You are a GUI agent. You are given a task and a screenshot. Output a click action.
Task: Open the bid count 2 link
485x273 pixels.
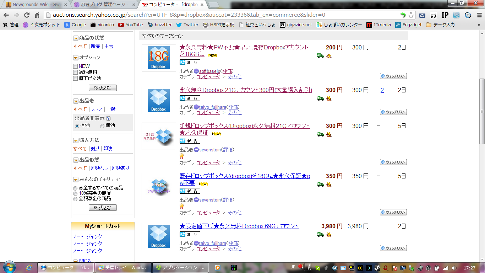coord(382,90)
